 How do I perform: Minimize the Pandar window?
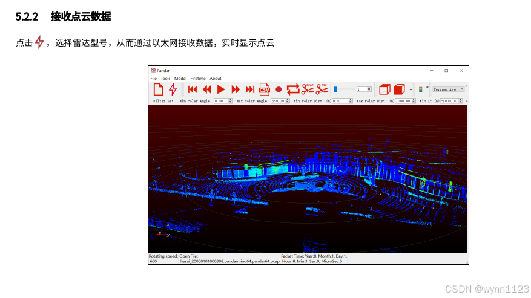[432, 70]
